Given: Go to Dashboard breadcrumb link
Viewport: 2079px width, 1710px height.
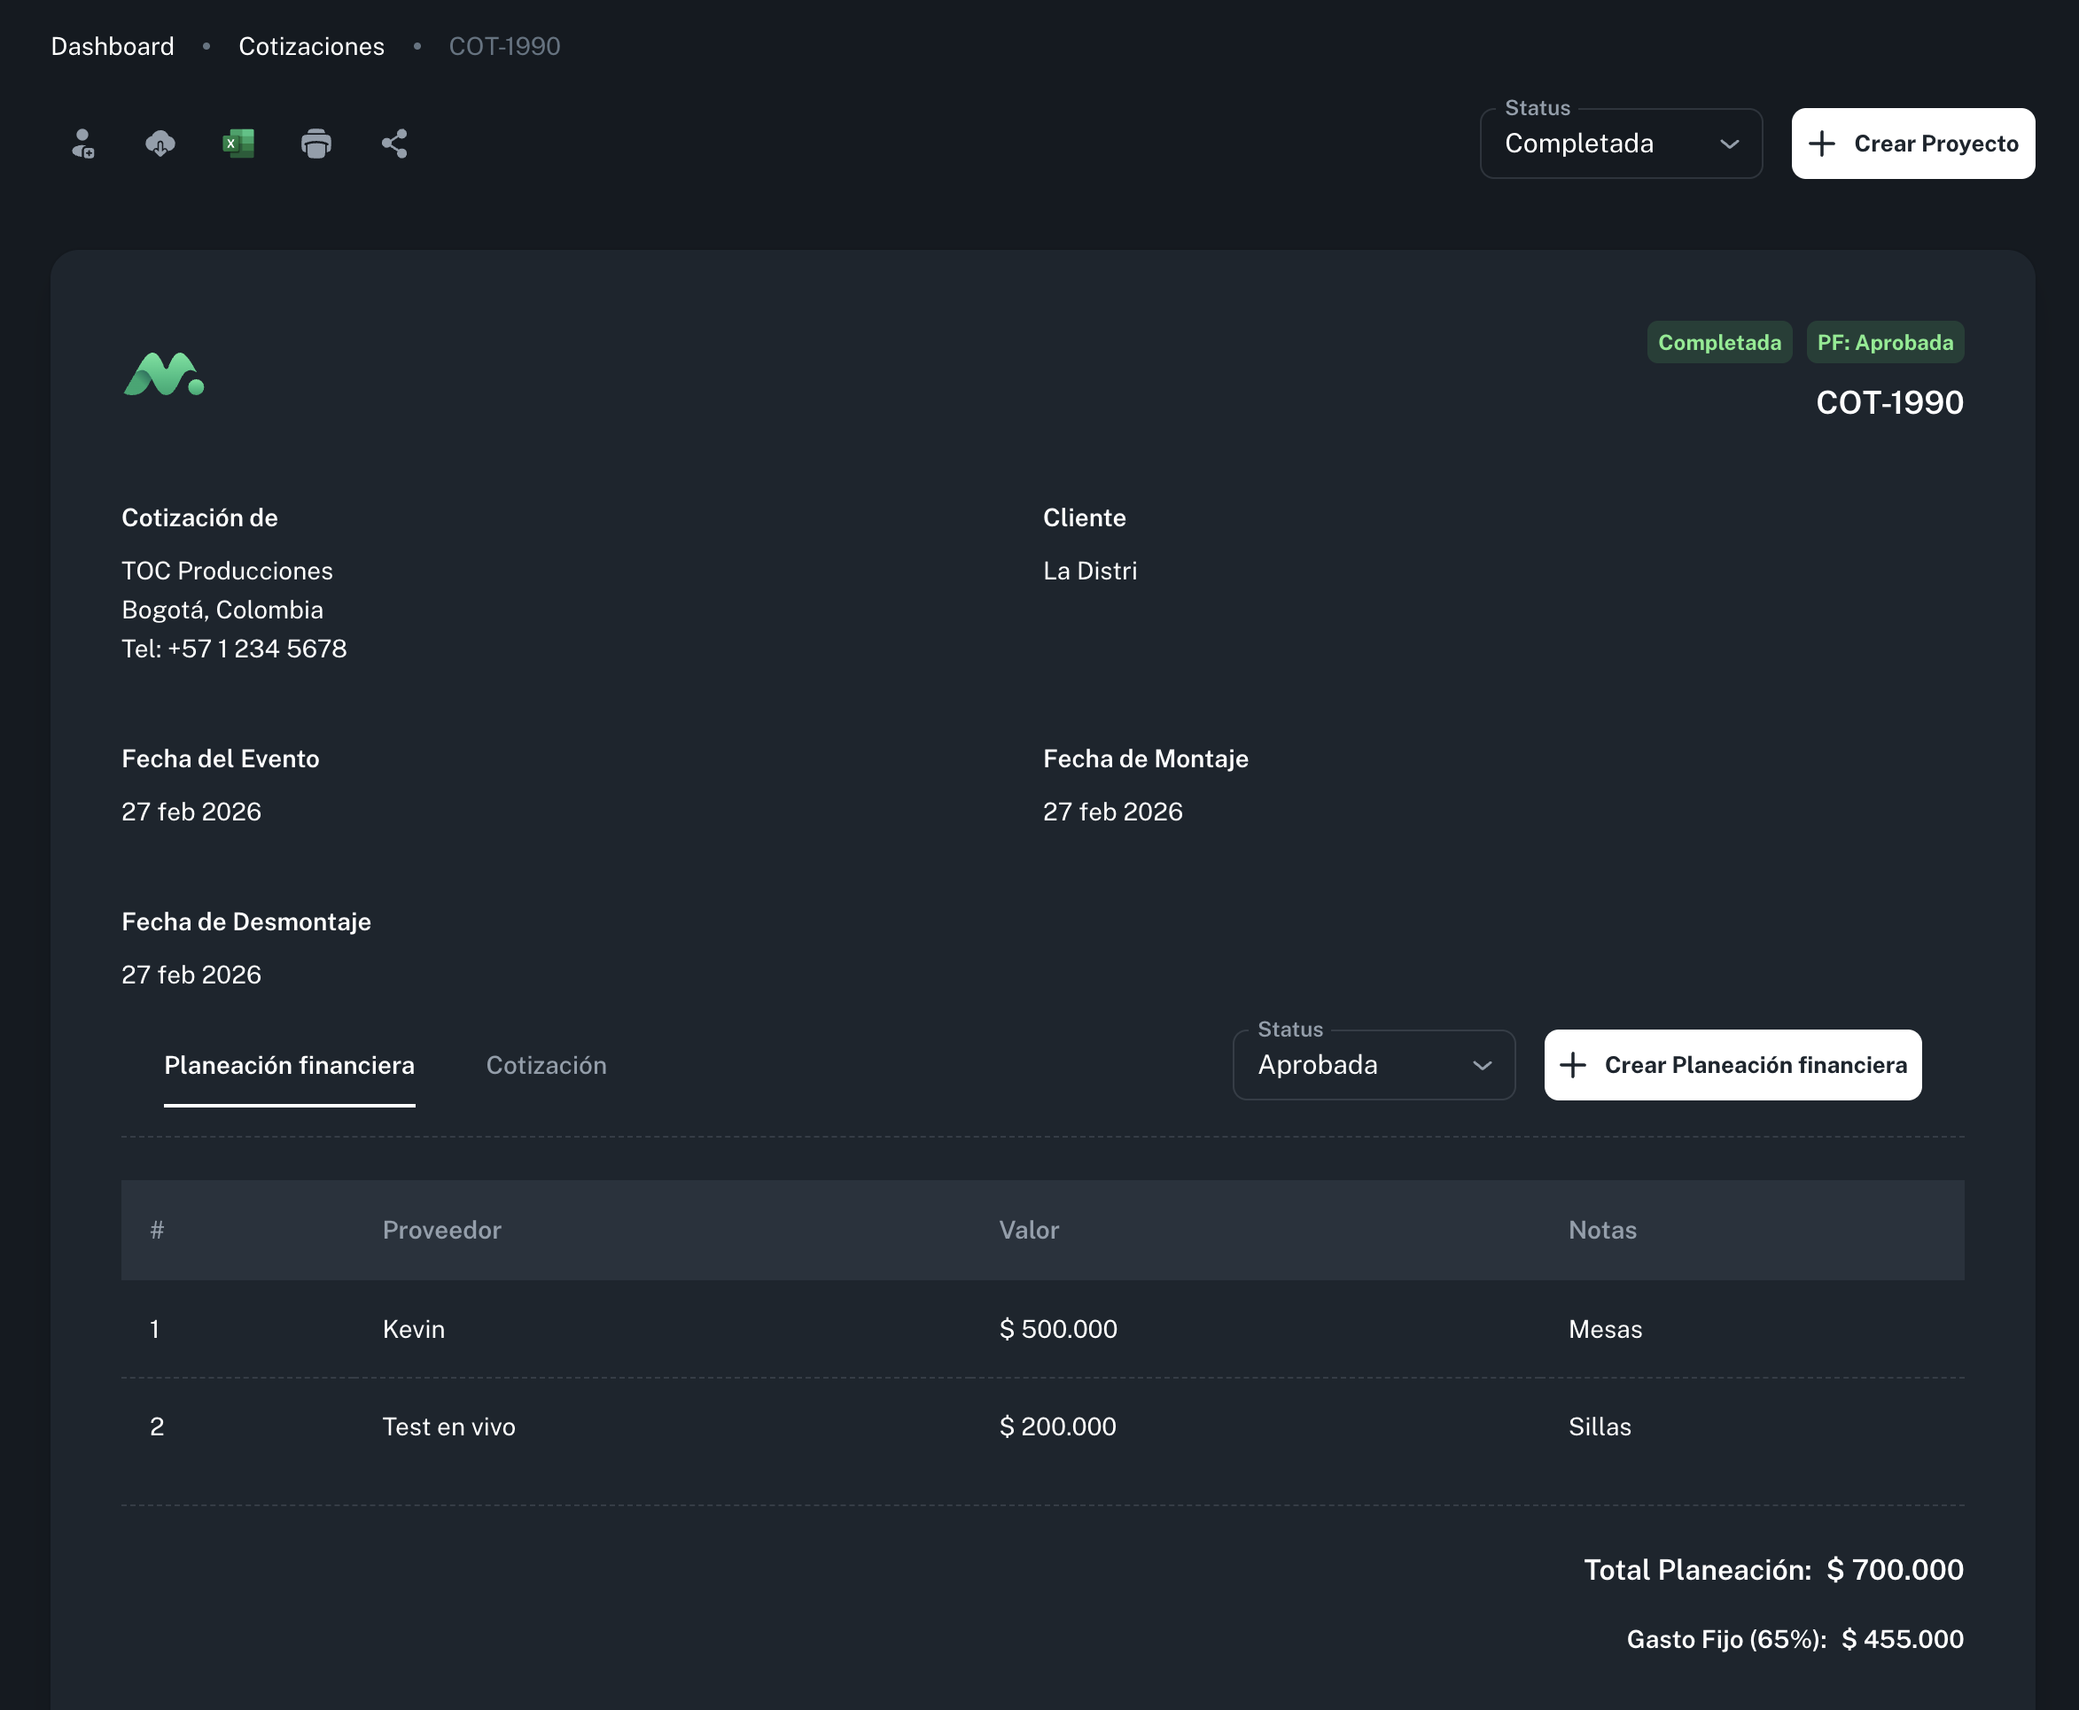Looking at the screenshot, I should pyautogui.click(x=113, y=46).
